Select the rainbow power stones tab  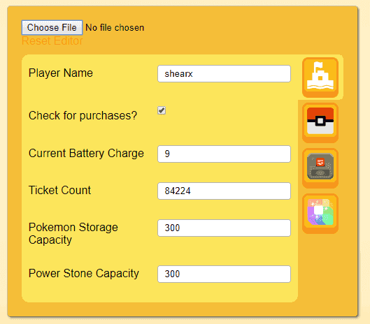pos(320,214)
